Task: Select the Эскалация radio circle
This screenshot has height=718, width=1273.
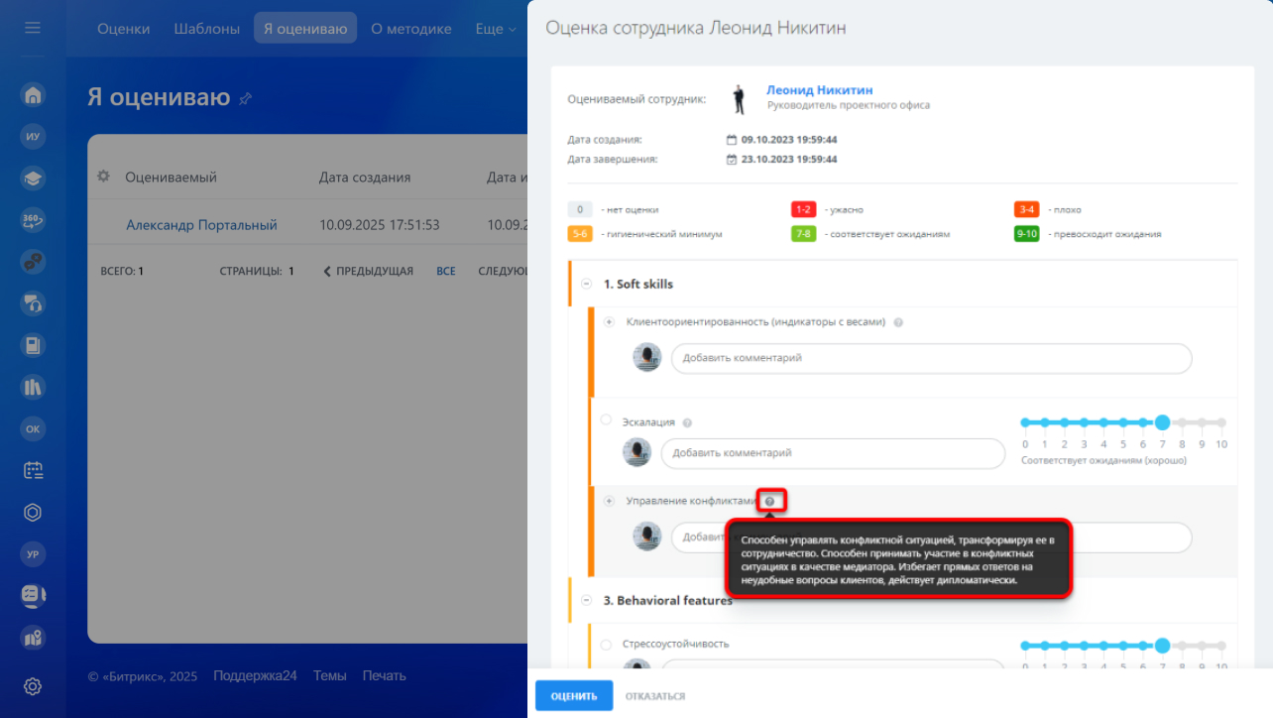Action: click(606, 420)
